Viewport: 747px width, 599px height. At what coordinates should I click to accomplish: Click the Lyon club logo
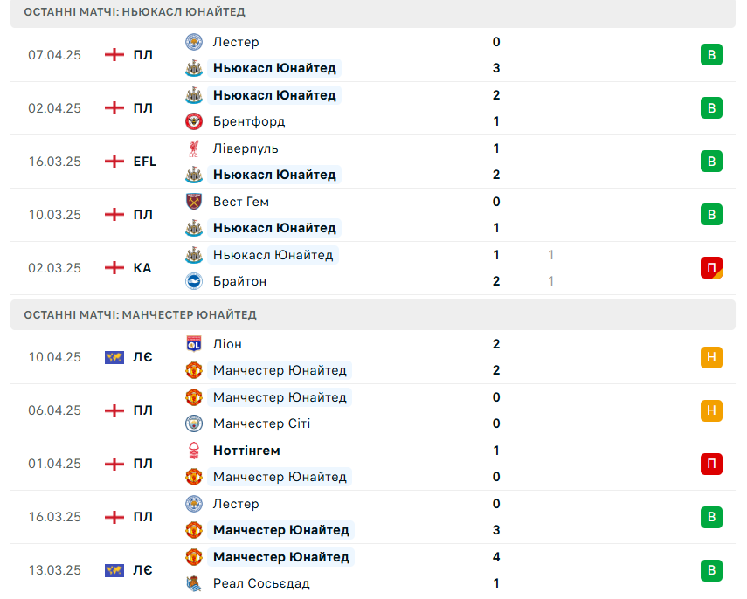coord(194,344)
